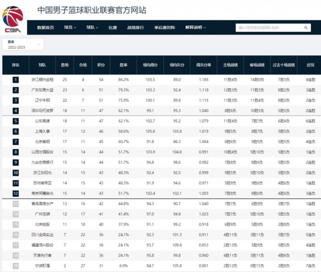Screen dimensions: 321x272
Task: Open team 广东东莞大益
Action: coord(42,90)
